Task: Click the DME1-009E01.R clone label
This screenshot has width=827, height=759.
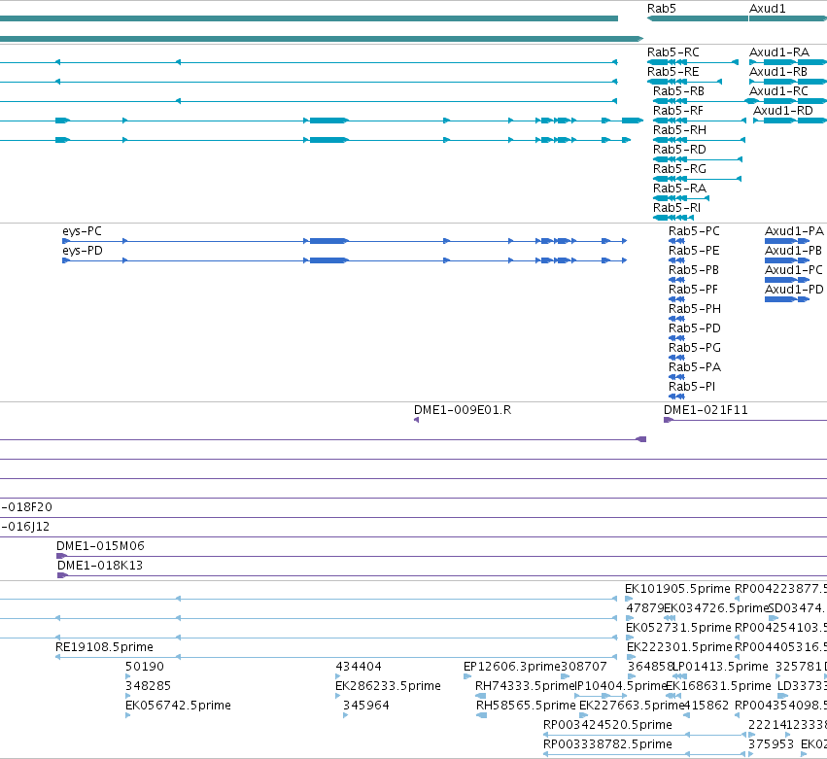Action: click(x=463, y=410)
